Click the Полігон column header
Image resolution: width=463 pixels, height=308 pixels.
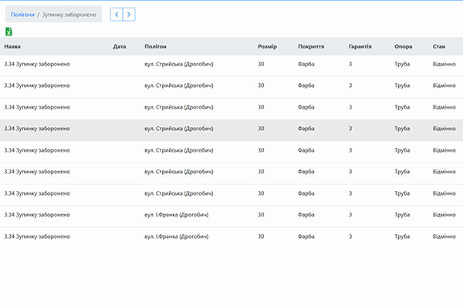pos(155,46)
